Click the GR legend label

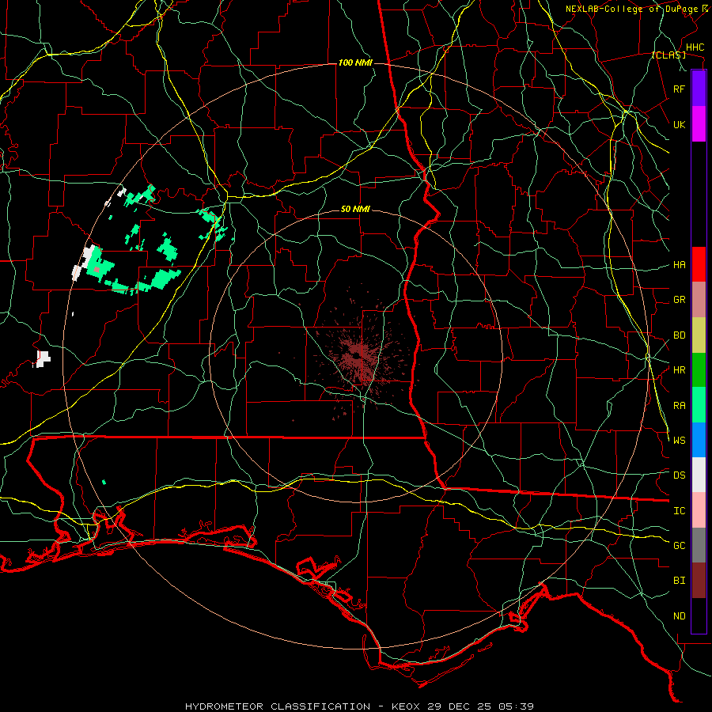click(x=679, y=300)
